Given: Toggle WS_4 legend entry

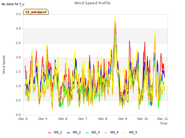Looking at the screenshot, I should tap(111, 132).
